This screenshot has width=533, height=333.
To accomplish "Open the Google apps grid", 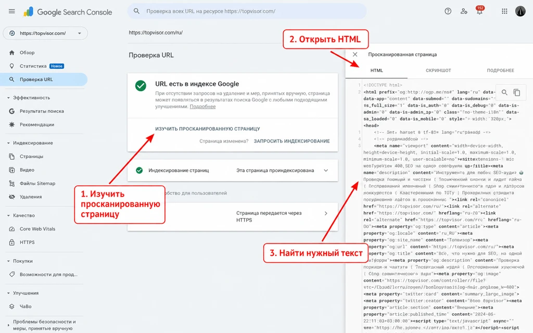I will [x=504, y=11].
